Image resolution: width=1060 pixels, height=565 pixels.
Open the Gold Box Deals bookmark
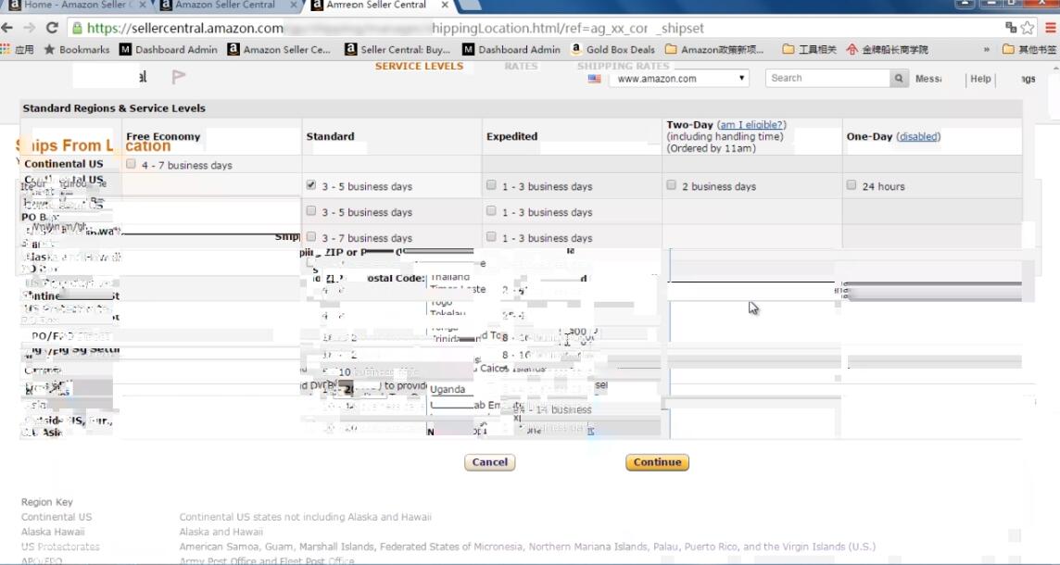pos(613,49)
